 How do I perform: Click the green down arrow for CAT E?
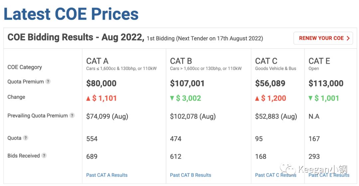pos(311,98)
